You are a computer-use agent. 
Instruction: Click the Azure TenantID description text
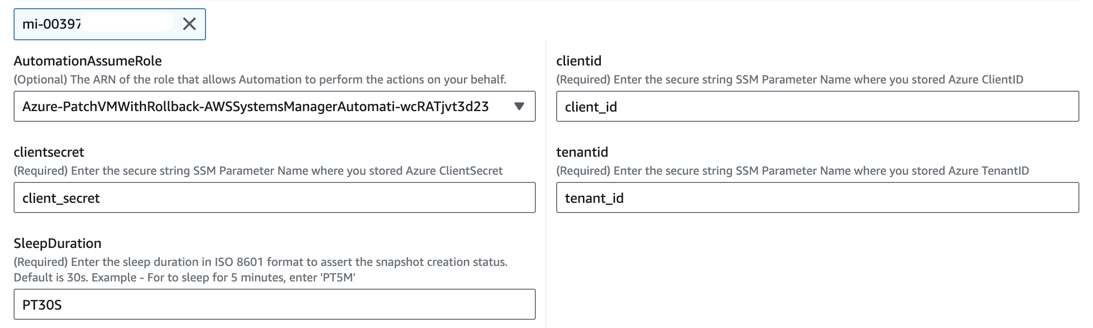click(x=792, y=171)
